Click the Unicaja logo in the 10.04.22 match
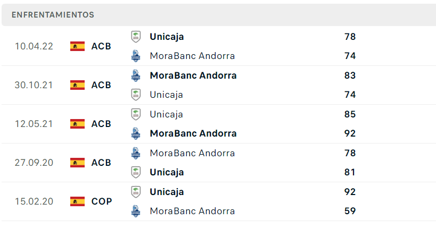 point(136,37)
